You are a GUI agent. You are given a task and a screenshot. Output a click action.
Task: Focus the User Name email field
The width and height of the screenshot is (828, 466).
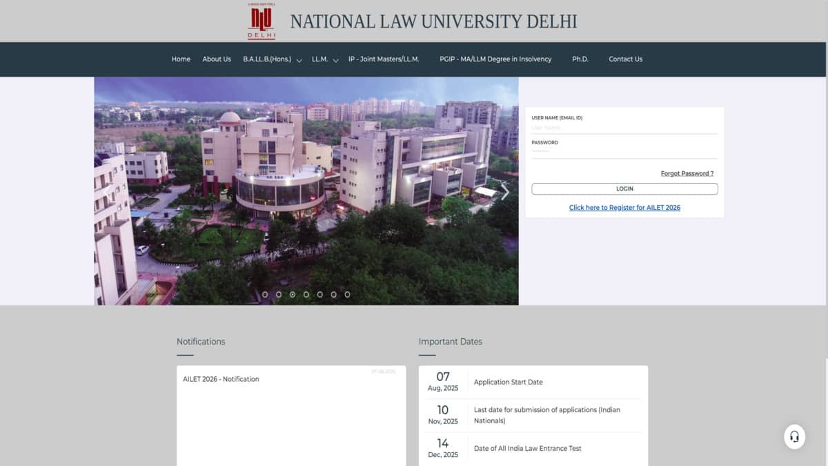point(624,128)
